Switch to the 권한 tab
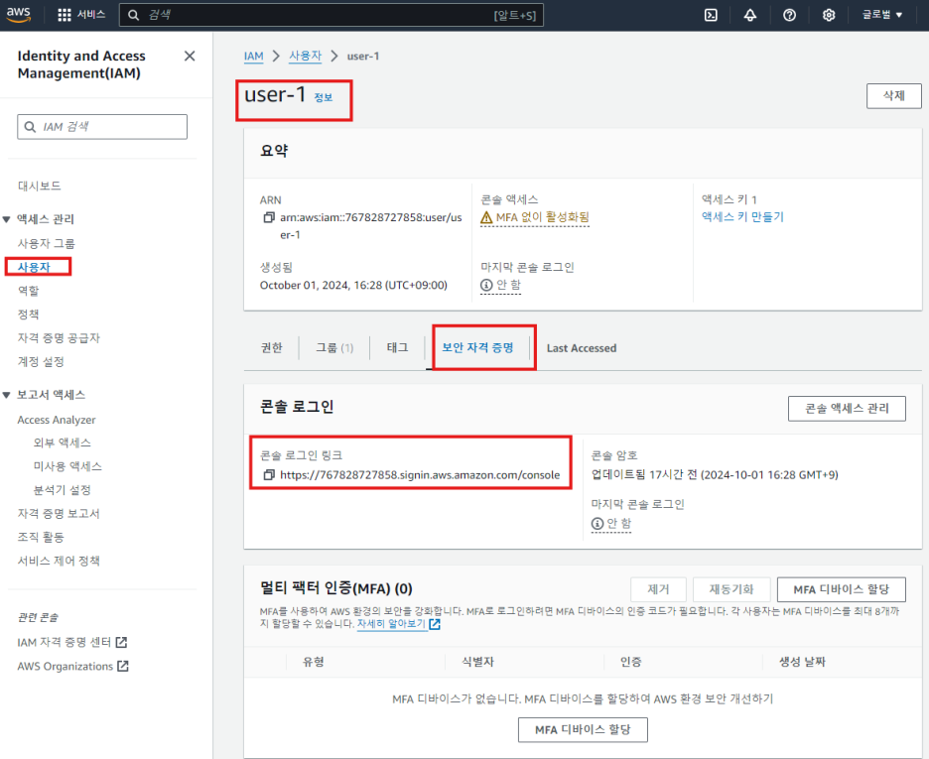 272,347
